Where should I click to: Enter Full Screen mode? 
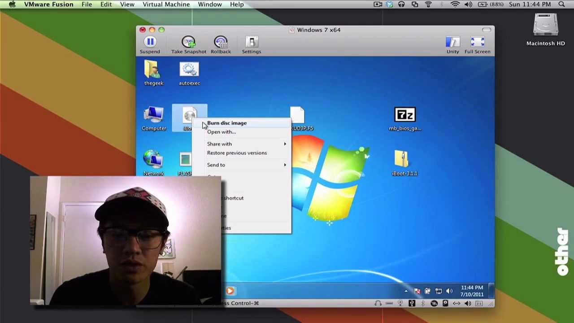[477, 45]
